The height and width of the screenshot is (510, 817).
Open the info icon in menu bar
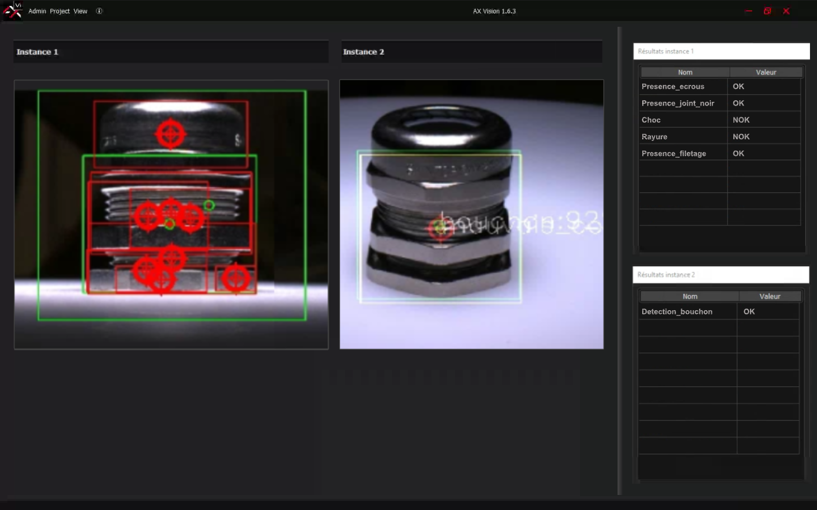point(99,11)
